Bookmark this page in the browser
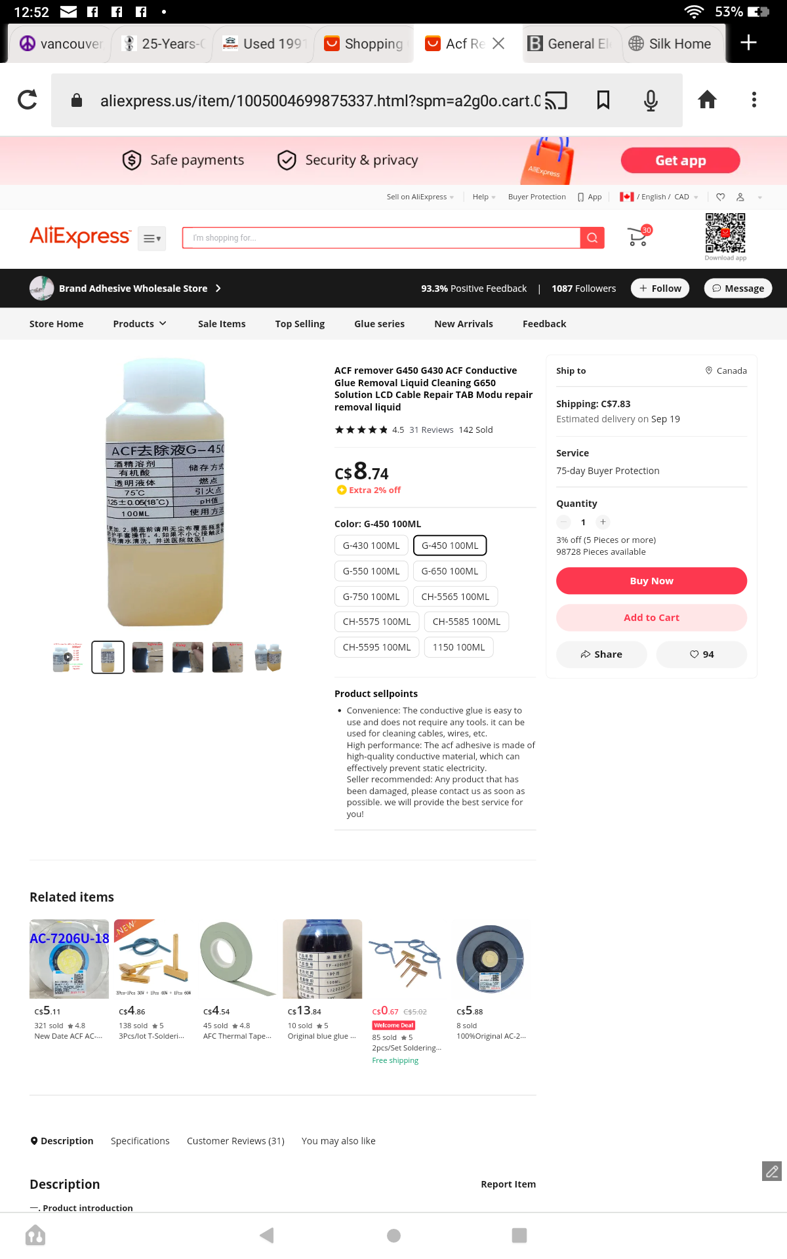Image resolution: width=787 pixels, height=1259 pixels. [603, 100]
